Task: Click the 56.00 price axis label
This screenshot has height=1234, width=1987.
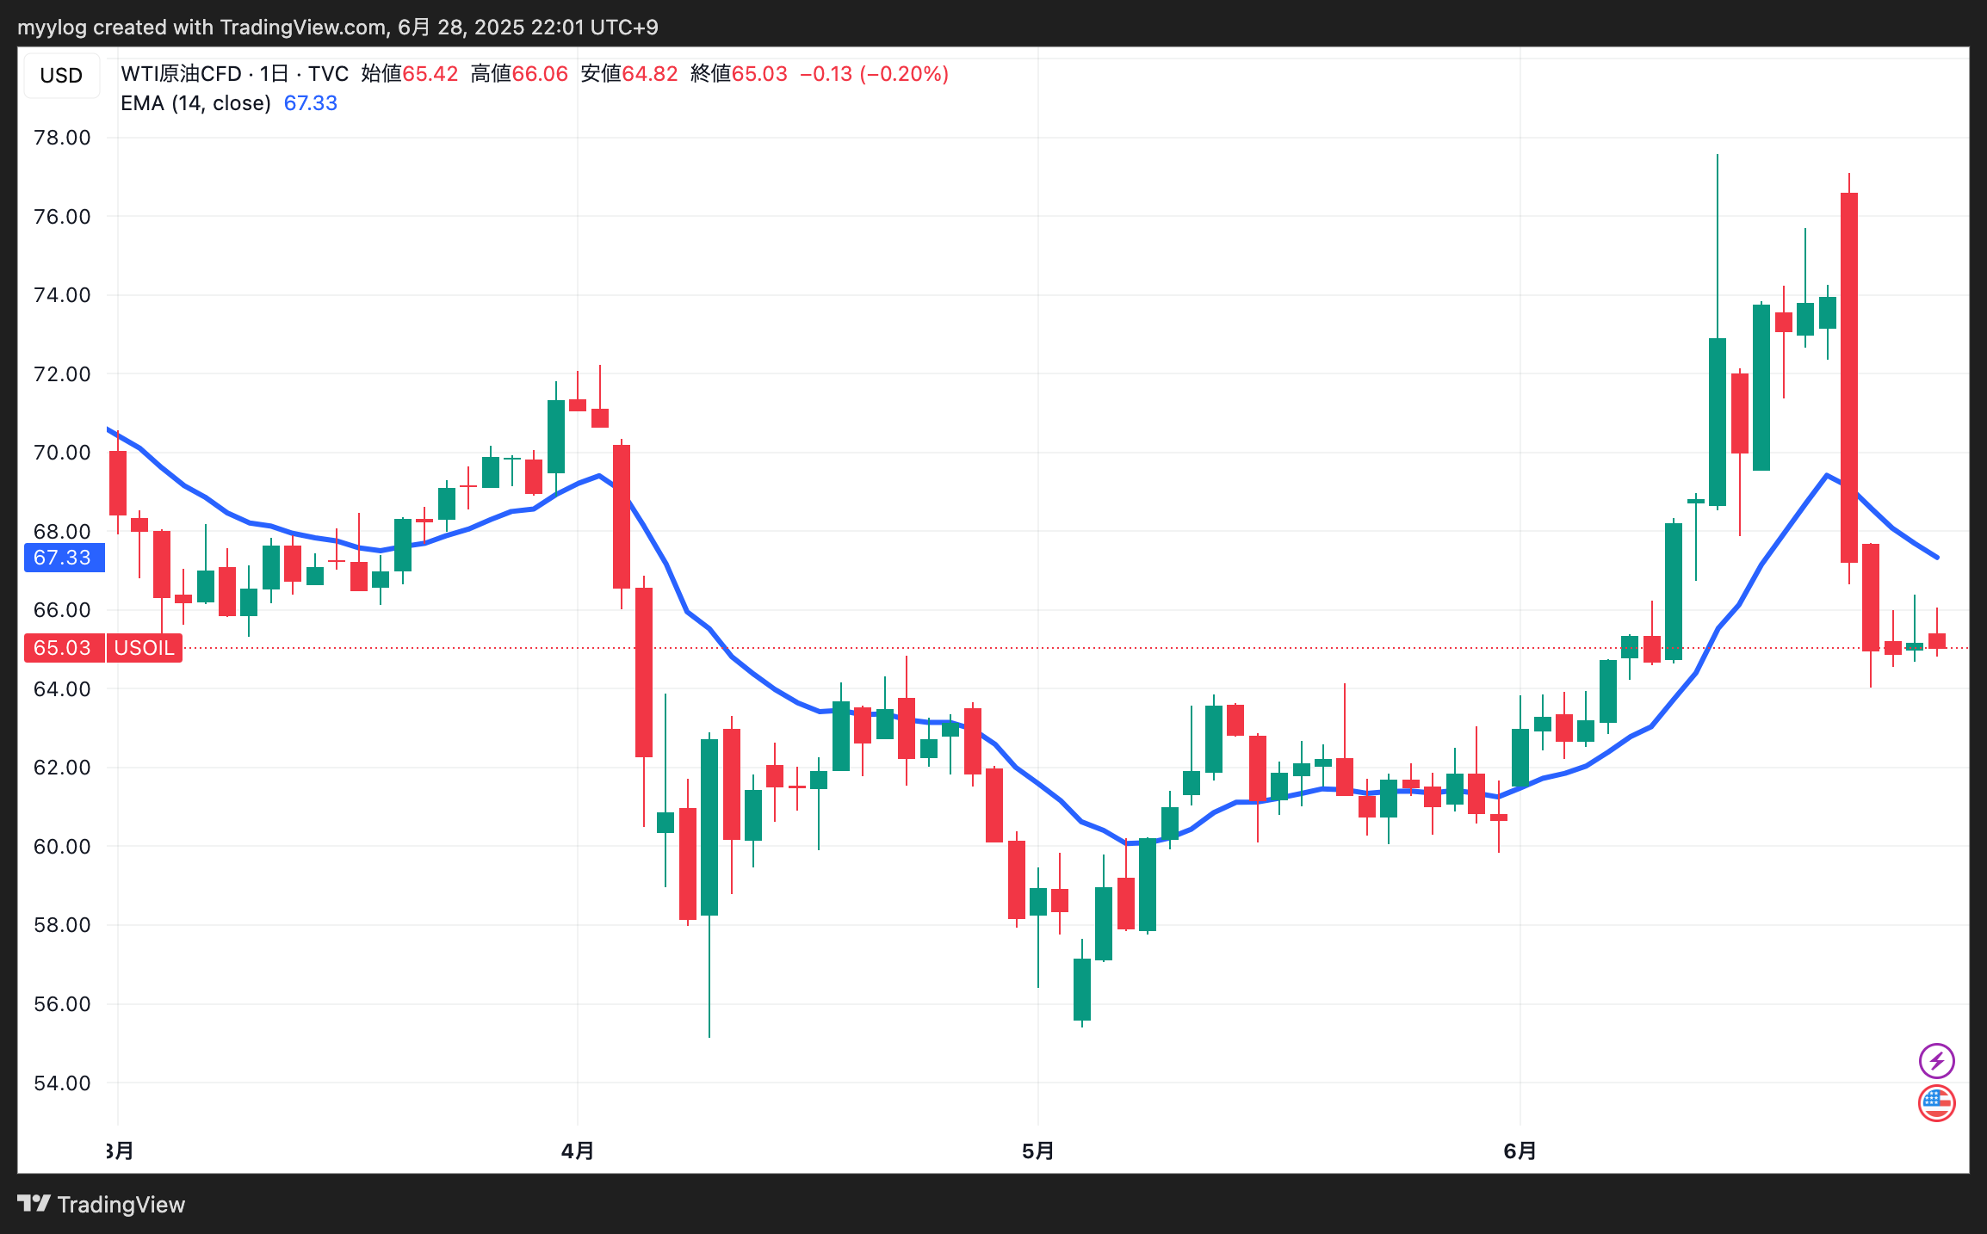Action: 62,1004
